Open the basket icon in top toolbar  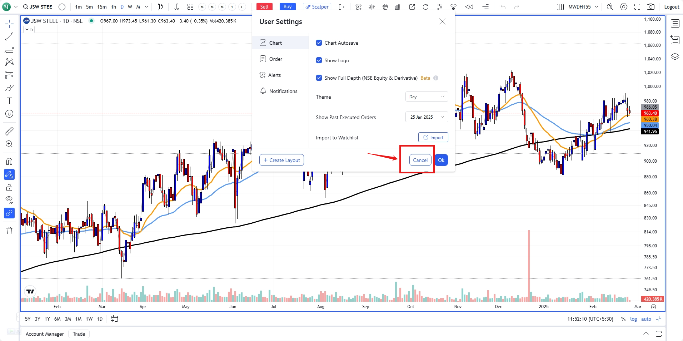(x=385, y=7)
